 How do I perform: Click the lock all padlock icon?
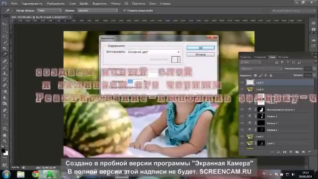pos(271,76)
